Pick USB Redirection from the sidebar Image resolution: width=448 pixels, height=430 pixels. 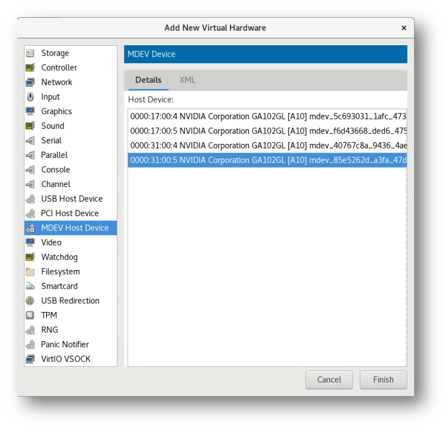71,301
